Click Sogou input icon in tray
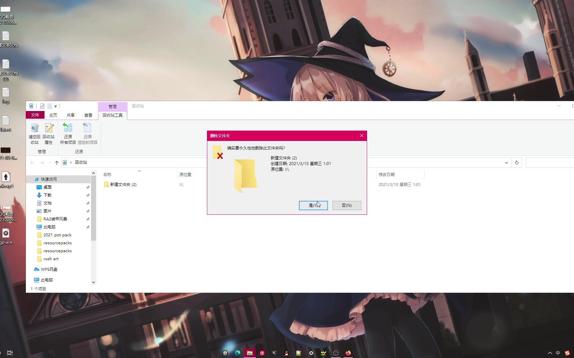 (567, 353)
